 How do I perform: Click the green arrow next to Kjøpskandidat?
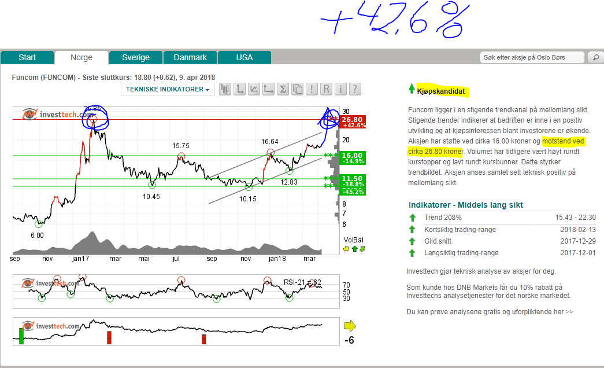(412, 89)
